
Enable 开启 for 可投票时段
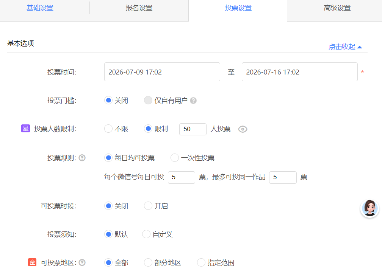point(148,206)
